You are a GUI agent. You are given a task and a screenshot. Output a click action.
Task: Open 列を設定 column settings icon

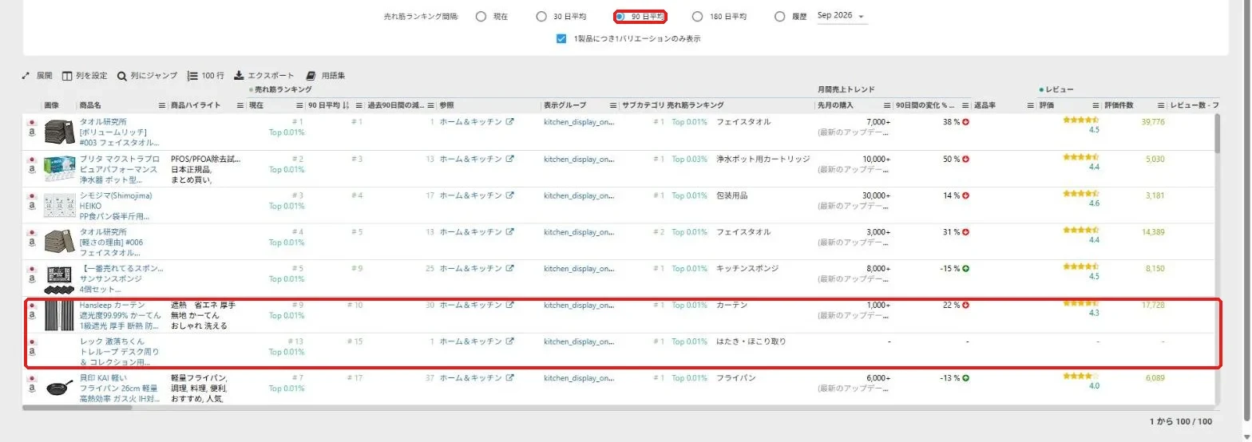[x=67, y=76]
